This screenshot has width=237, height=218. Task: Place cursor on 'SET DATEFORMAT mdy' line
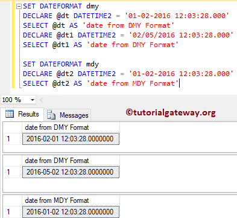tap(61, 64)
